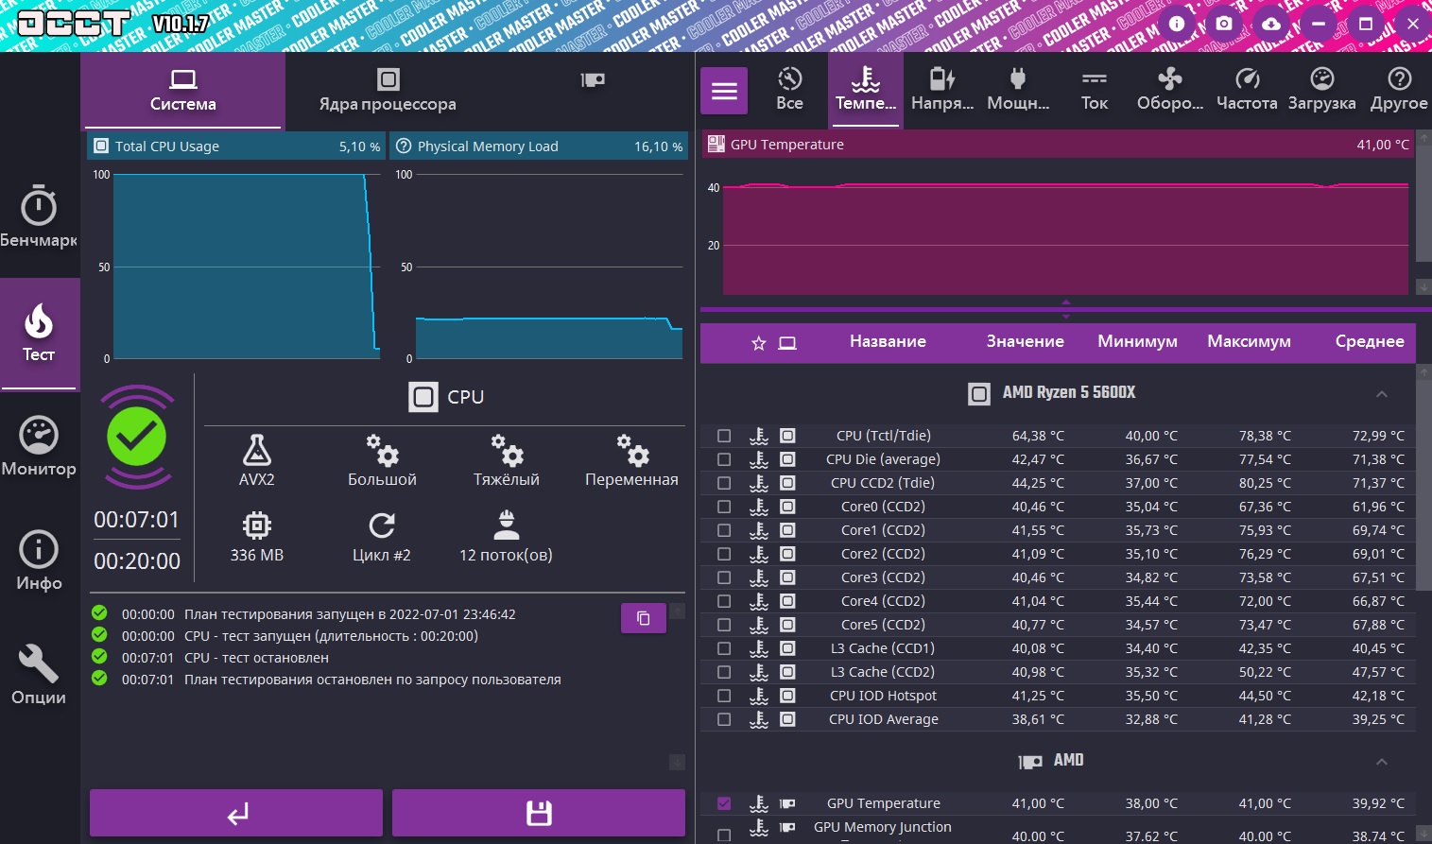Switch to the Система tab
The image size is (1432, 844).
(x=183, y=91)
